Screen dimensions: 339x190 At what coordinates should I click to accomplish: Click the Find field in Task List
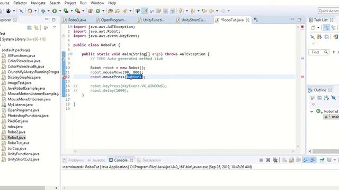(x=319, y=52)
